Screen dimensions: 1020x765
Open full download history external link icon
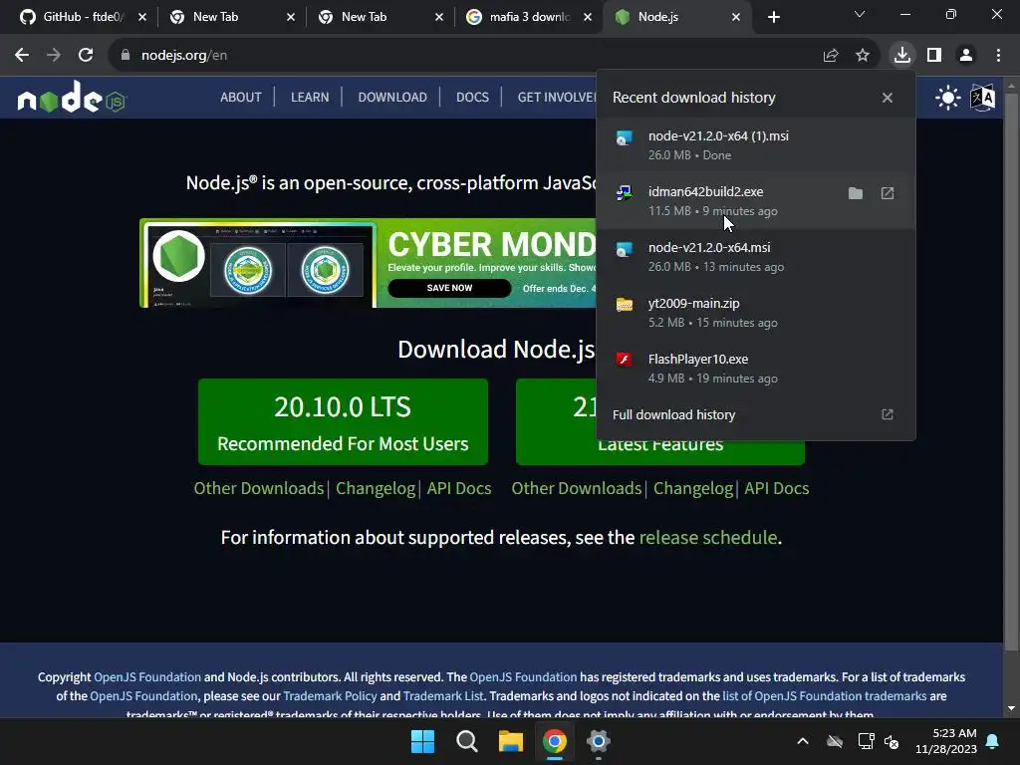tap(888, 414)
